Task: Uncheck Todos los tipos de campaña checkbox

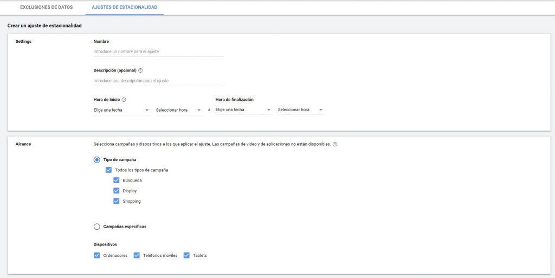Action: pos(108,170)
